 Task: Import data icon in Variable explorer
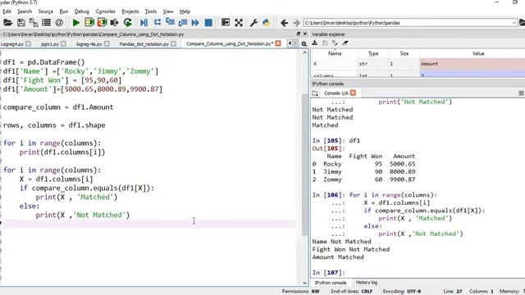(315, 43)
